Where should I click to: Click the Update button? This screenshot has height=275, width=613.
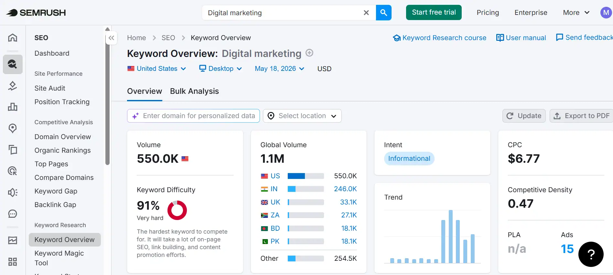point(524,116)
